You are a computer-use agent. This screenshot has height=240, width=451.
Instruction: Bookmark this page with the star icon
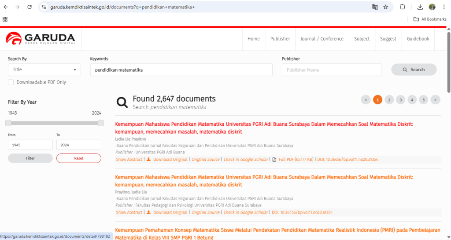(386, 7)
